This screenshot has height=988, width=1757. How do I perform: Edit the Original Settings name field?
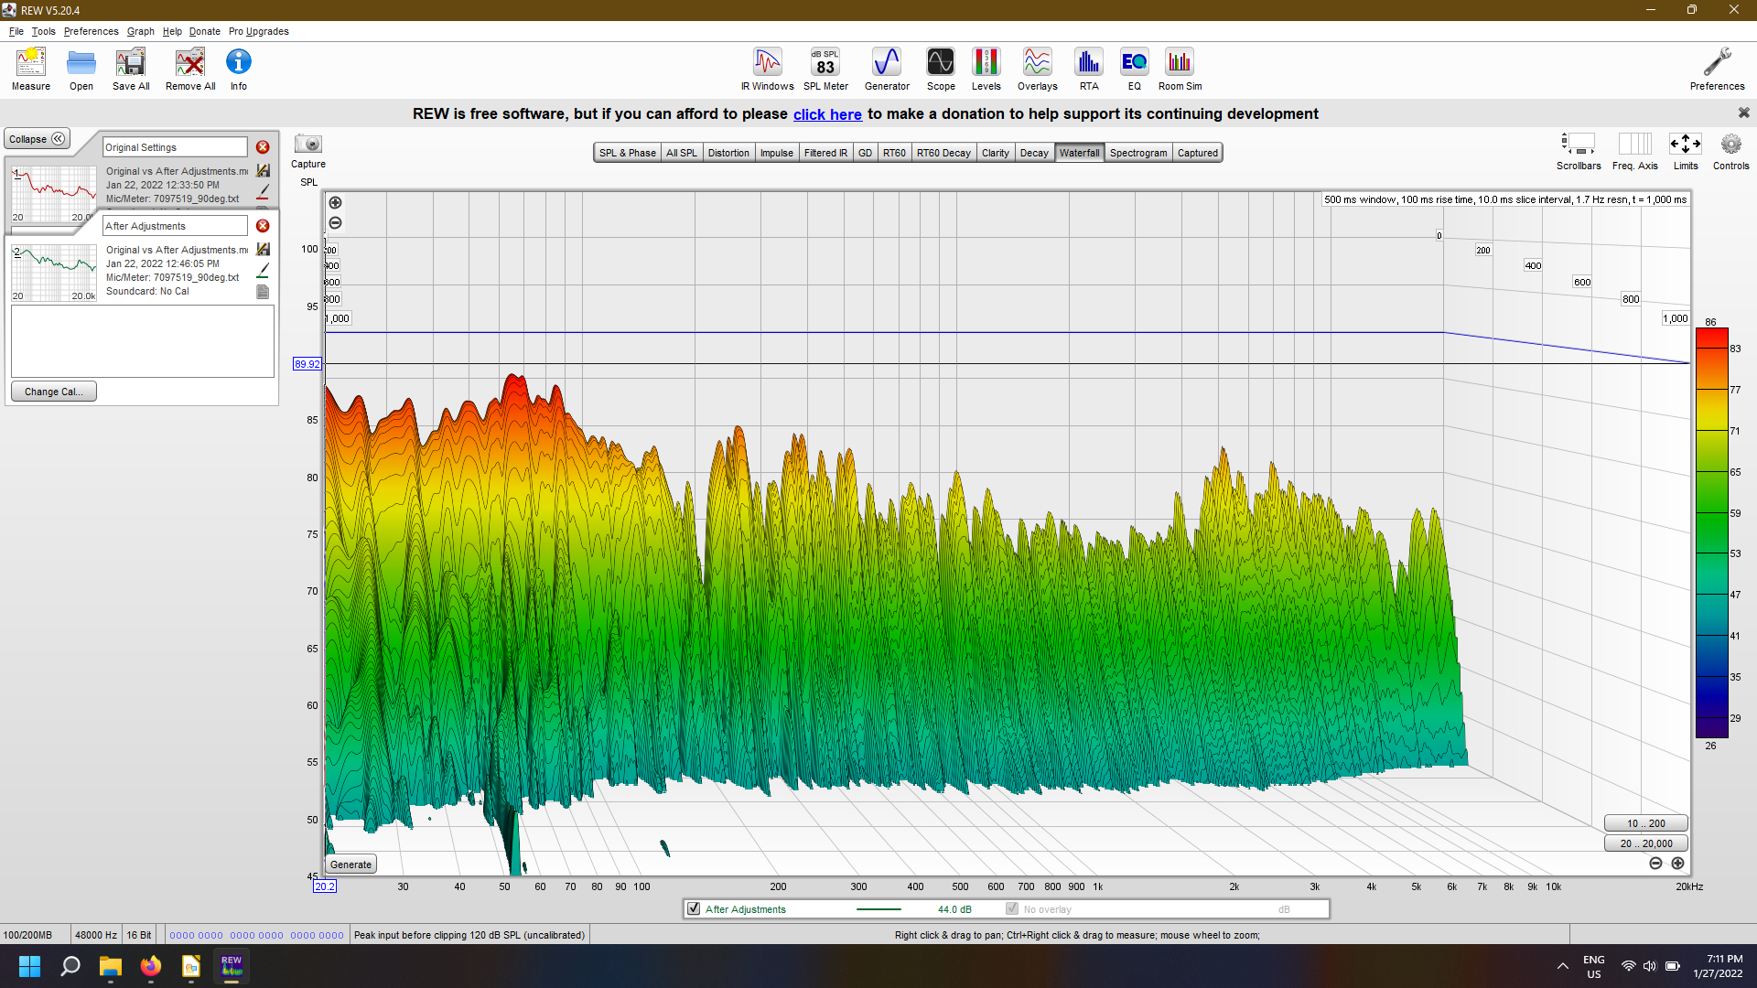(x=175, y=147)
